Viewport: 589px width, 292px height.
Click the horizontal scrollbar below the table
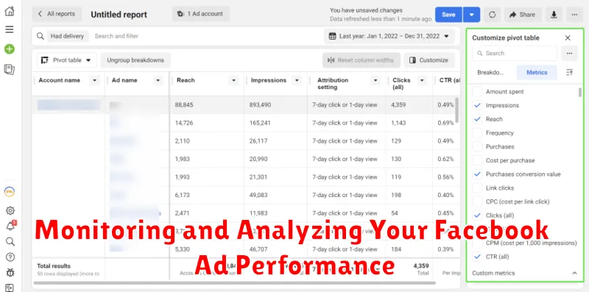point(235,283)
